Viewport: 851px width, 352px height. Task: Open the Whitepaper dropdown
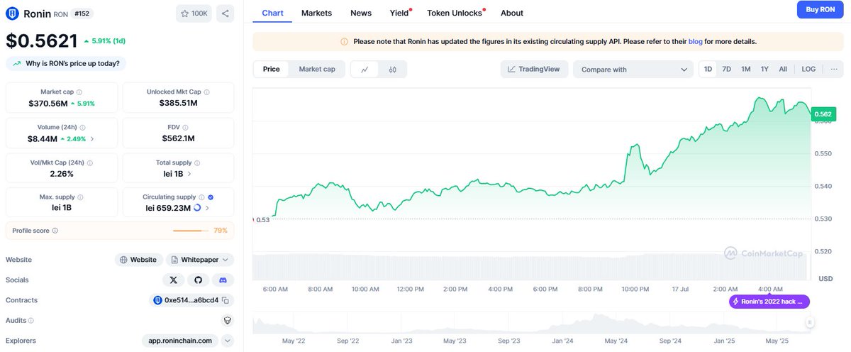(x=201, y=260)
